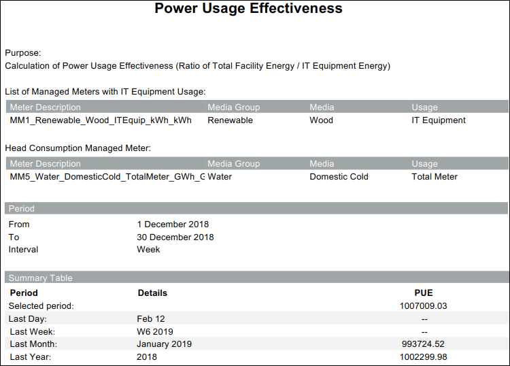The height and width of the screenshot is (366, 510).
Task: Select the MM1_Renewable_Wood_ITEquip_kWh_kWh meter row
Action: tap(101, 120)
